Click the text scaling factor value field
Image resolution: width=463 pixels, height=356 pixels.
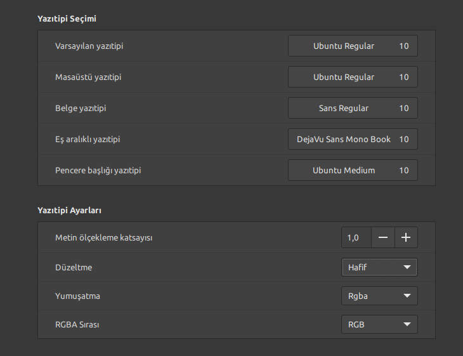click(x=356, y=237)
